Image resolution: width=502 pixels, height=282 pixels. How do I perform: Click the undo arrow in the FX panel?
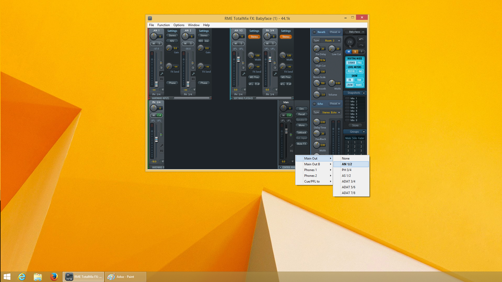[x=361, y=39]
